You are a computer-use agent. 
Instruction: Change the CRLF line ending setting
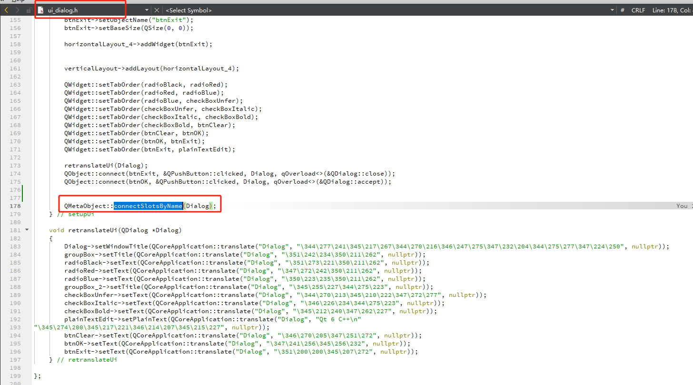click(638, 10)
